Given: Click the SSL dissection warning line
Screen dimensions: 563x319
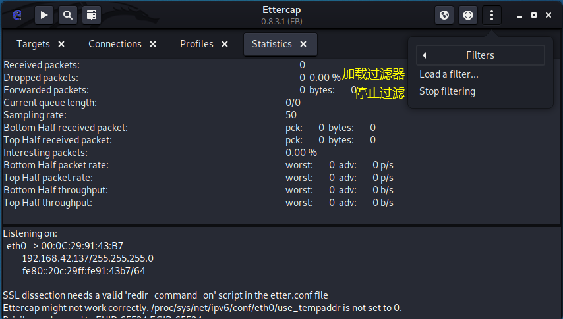Looking at the screenshot, I should click(x=165, y=295).
